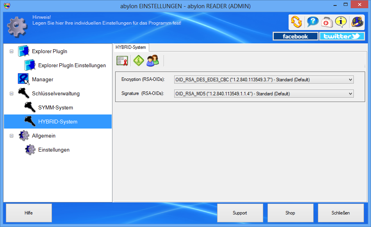Click the SYMM-System key icon
Image resolution: width=371 pixels, height=227 pixels.
pos(30,107)
